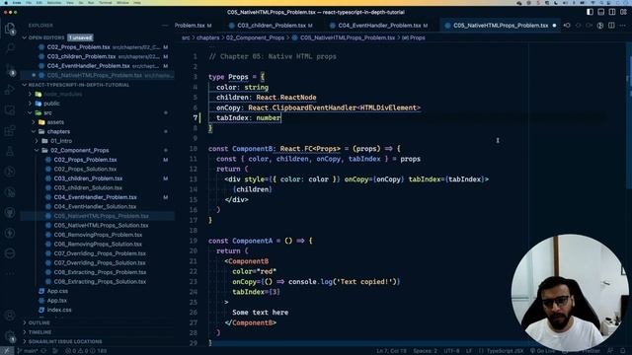This screenshot has width=632, height=355.
Task: Open Run and Debug view
Action: [x=10, y=90]
